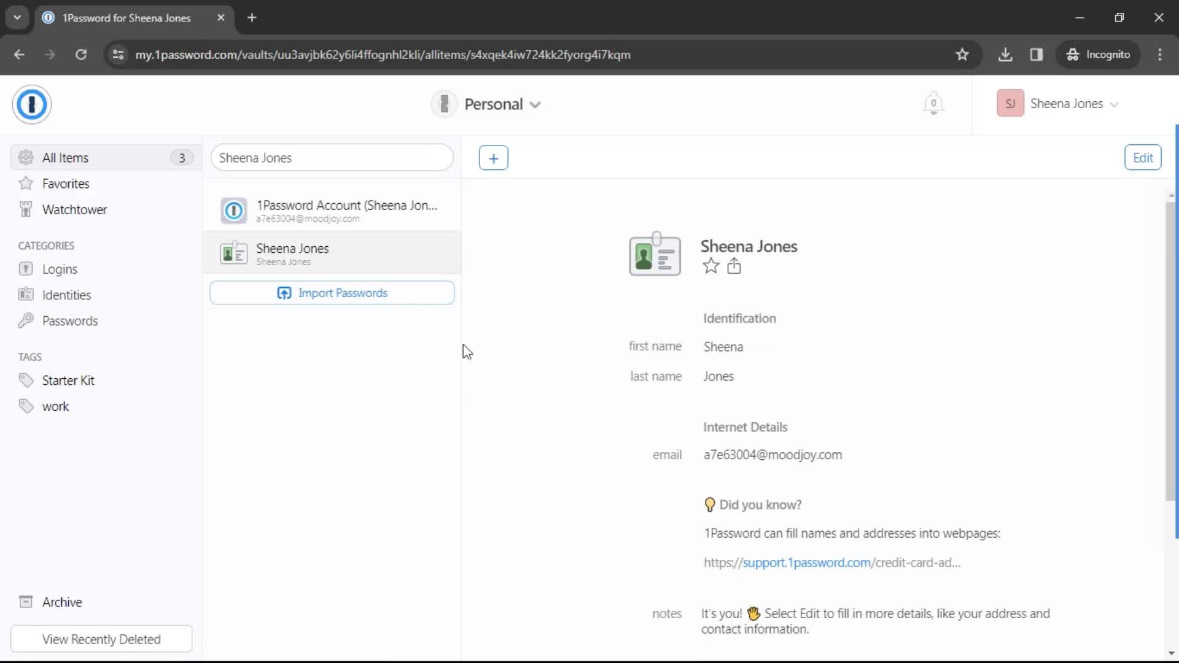Viewport: 1179px width, 663px height.
Task: Select Sheena Jones identity item in list
Action: (x=332, y=253)
